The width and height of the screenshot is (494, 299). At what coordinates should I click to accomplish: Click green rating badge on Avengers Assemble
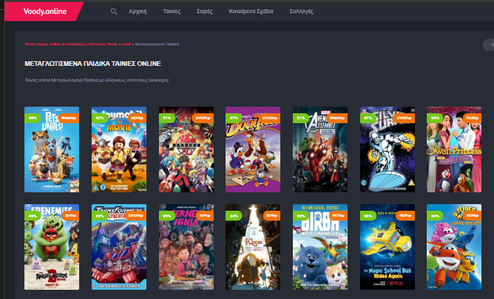[301, 118]
